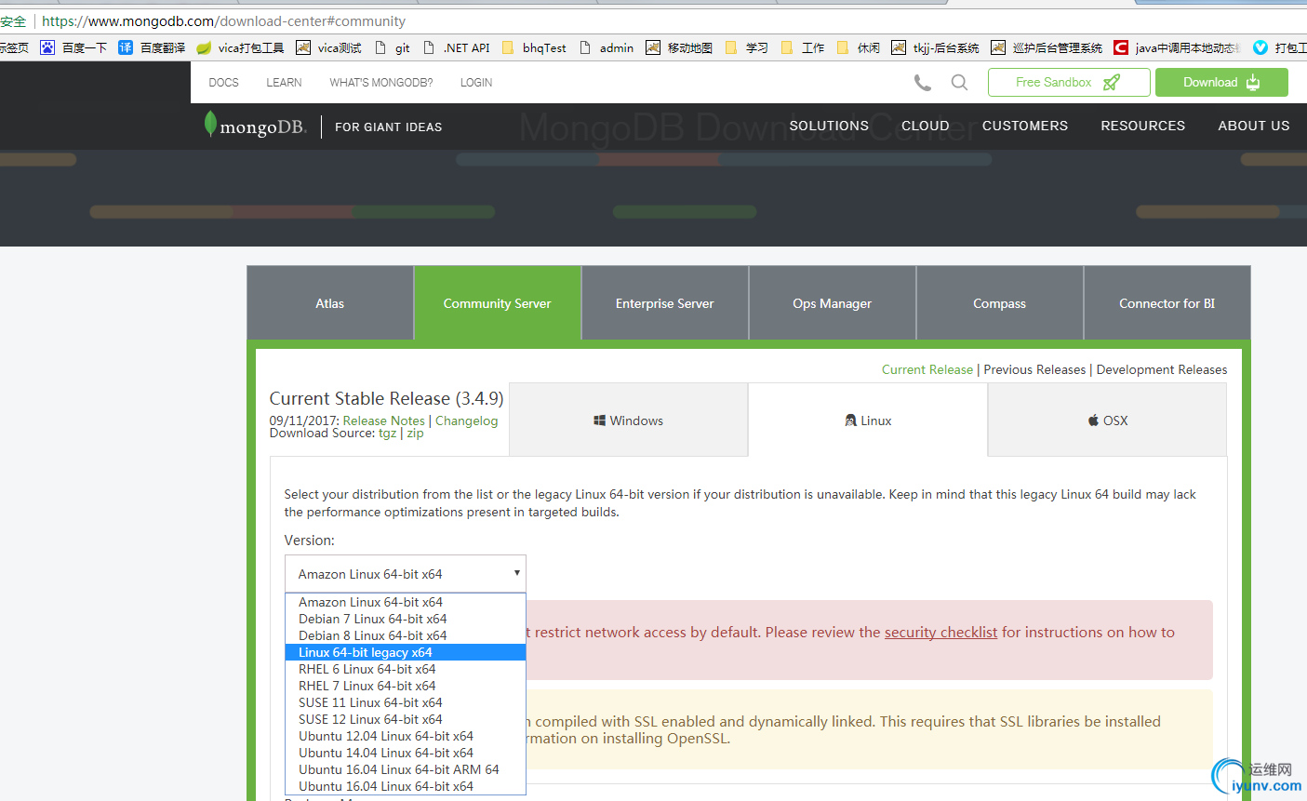
Task: Choose Ubuntu 16.04 Linux 64-bit ARM 64
Action: click(x=406, y=769)
